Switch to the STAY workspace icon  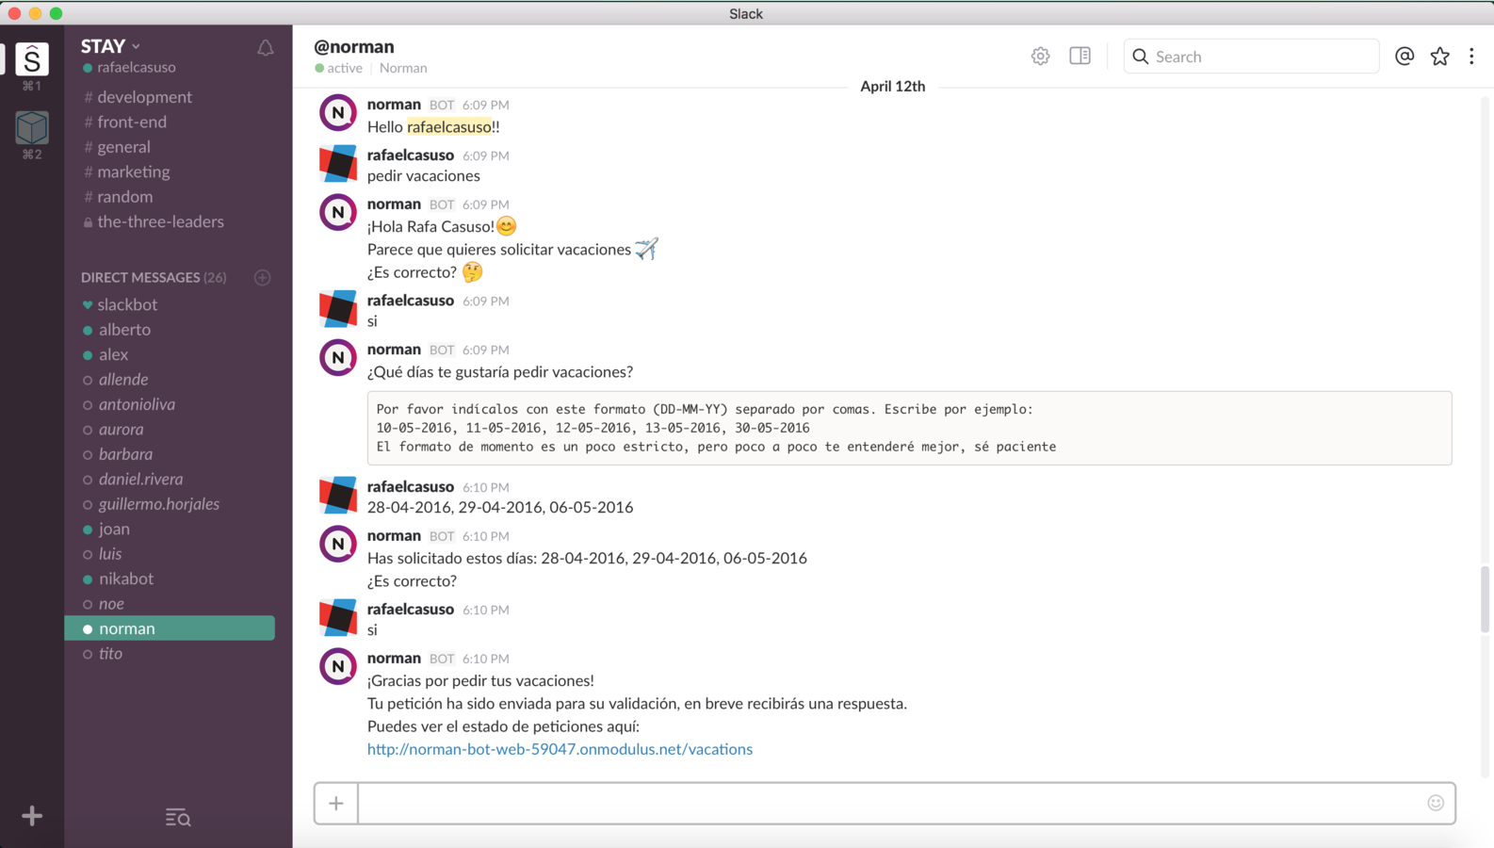click(x=32, y=58)
